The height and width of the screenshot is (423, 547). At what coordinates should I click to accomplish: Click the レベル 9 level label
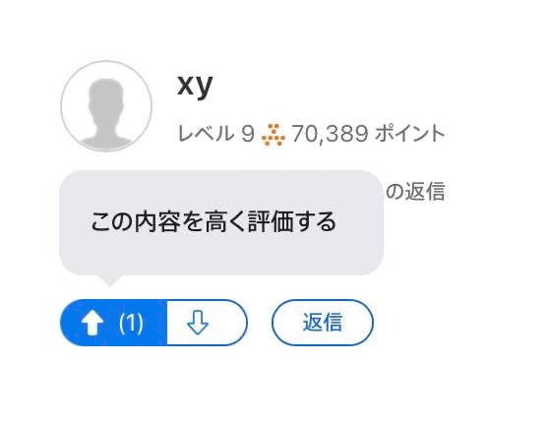(x=215, y=134)
